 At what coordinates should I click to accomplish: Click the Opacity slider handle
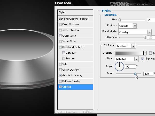145,38
